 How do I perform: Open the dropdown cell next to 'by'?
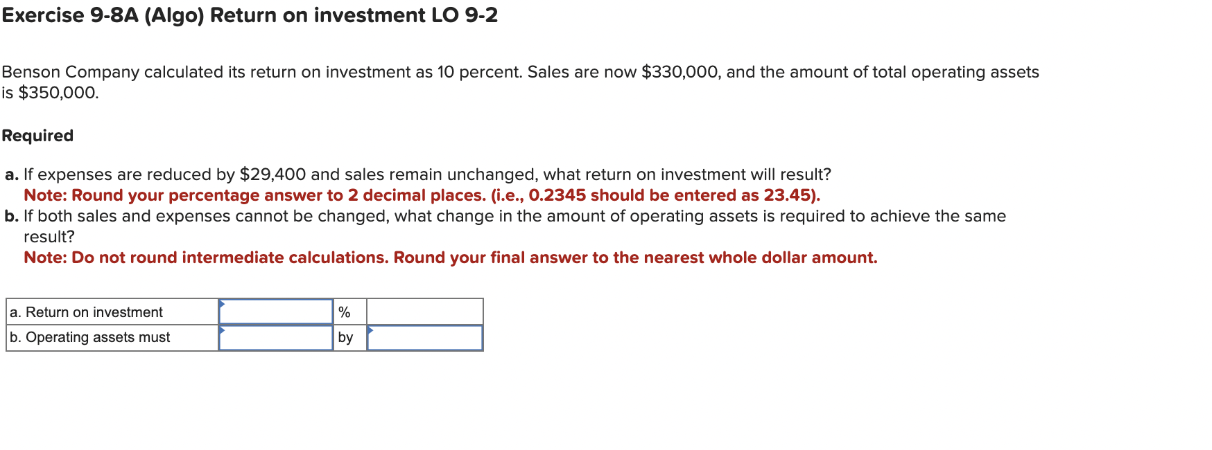point(424,338)
